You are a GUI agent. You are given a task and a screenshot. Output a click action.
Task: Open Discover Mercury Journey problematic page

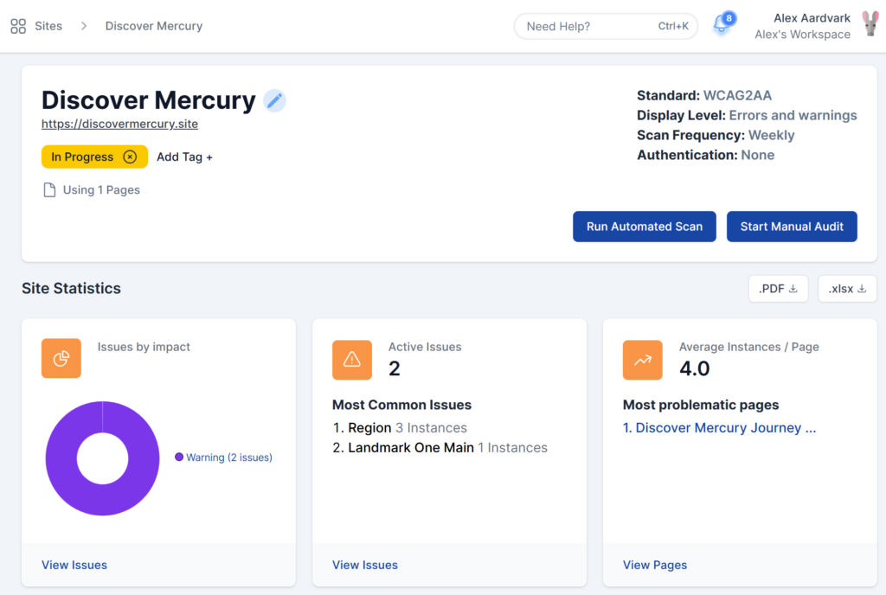(719, 427)
